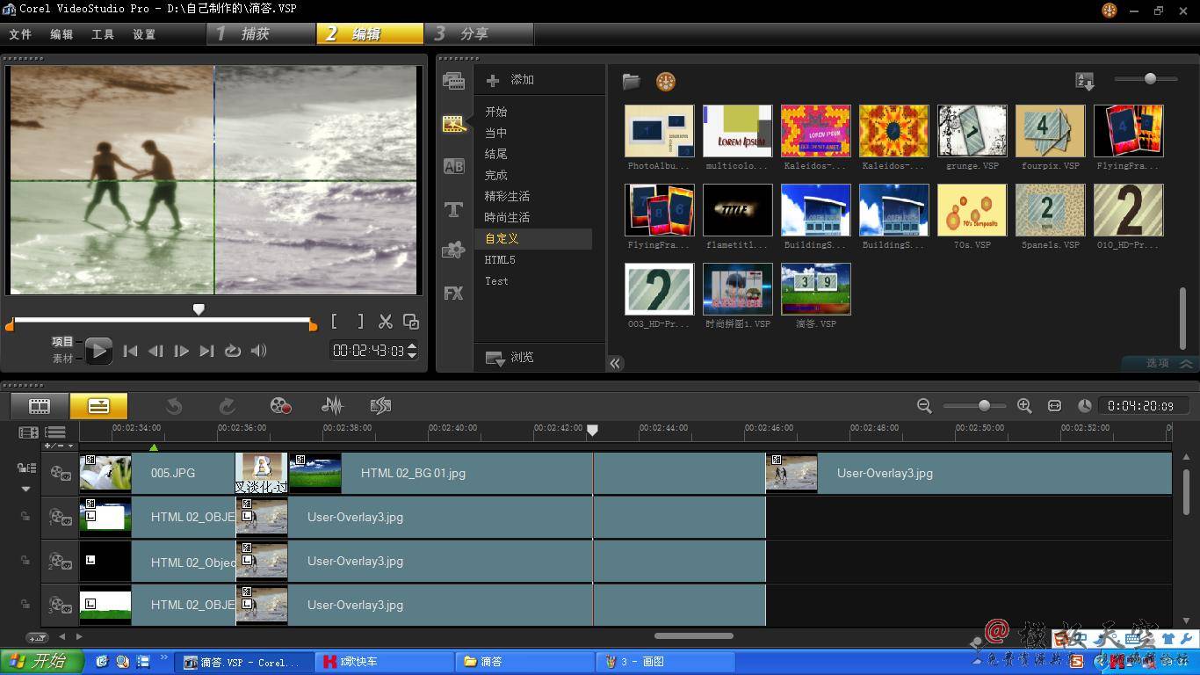Open the 工具 menu

click(x=103, y=34)
